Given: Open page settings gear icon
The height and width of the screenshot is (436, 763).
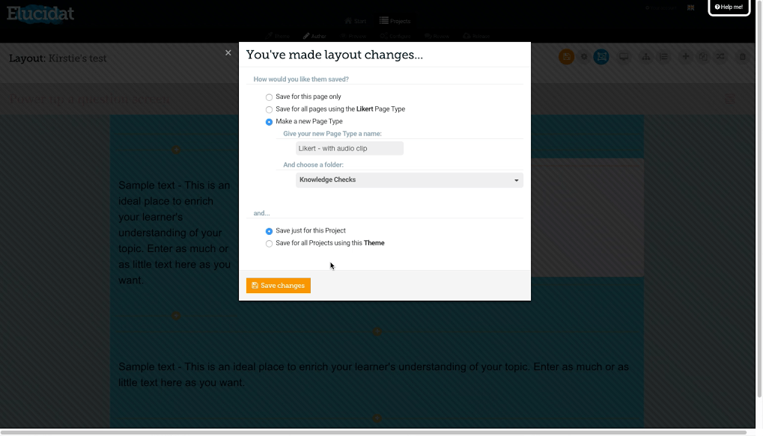Looking at the screenshot, I should click(584, 57).
